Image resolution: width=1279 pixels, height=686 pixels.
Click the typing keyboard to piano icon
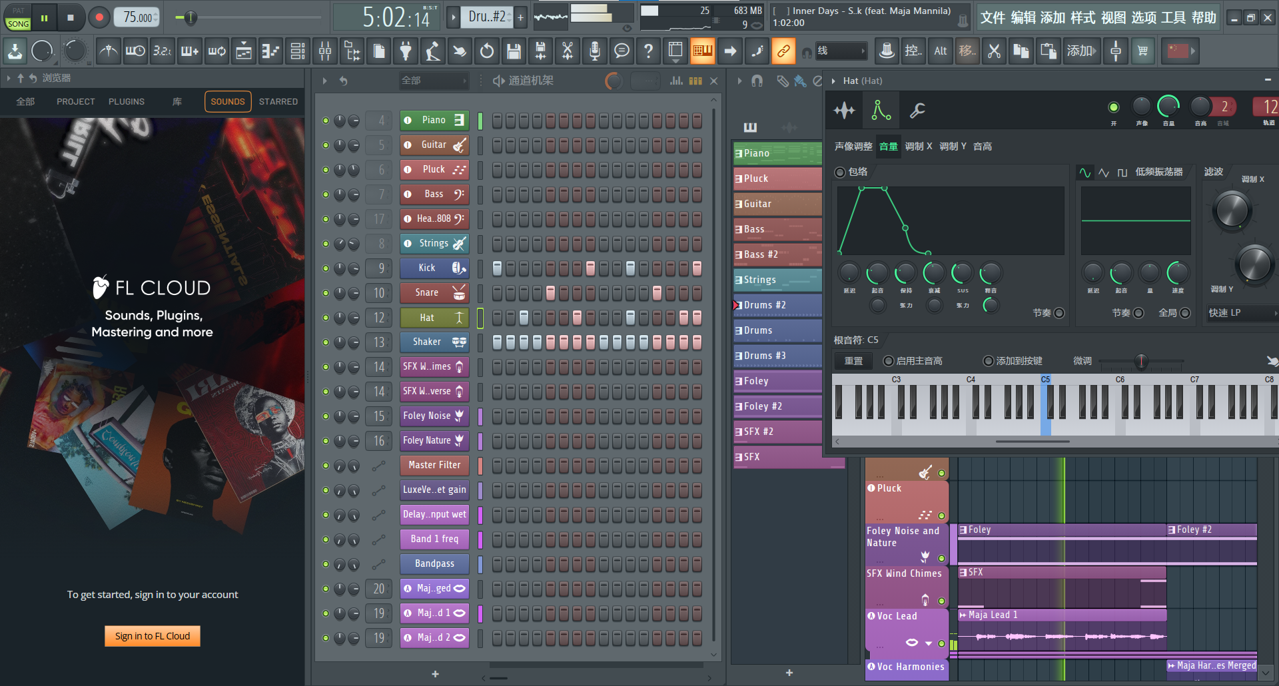pos(703,51)
